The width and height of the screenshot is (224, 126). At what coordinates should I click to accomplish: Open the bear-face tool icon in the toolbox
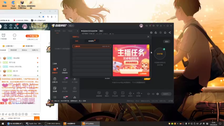65,89
